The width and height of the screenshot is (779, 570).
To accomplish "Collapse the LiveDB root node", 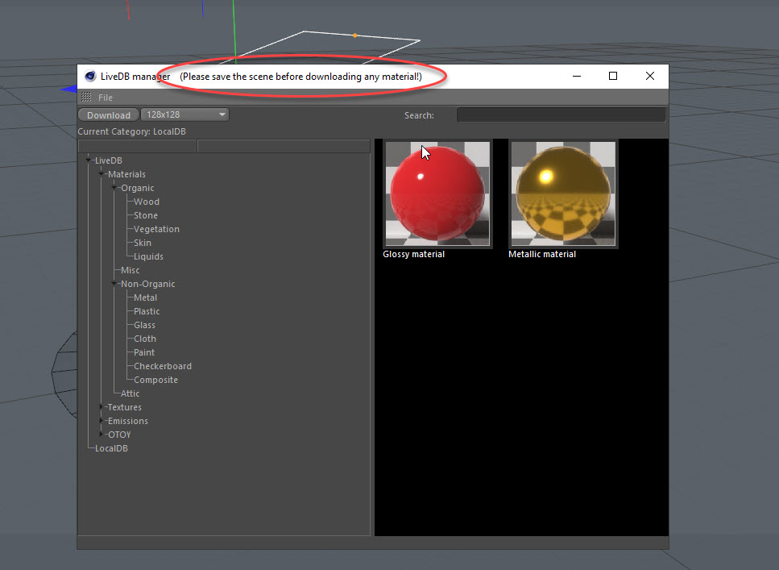I will 89,160.
